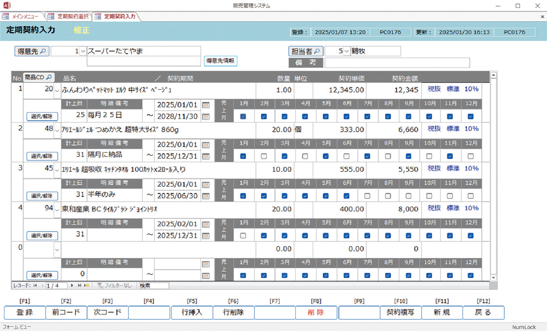547x331 pixels.
Task: Go to first record in navigator
Action: (35, 285)
